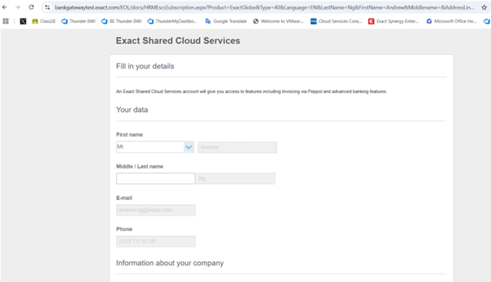Click the browser back arrow
This screenshot has width=491, height=282.
click(x=6, y=7)
